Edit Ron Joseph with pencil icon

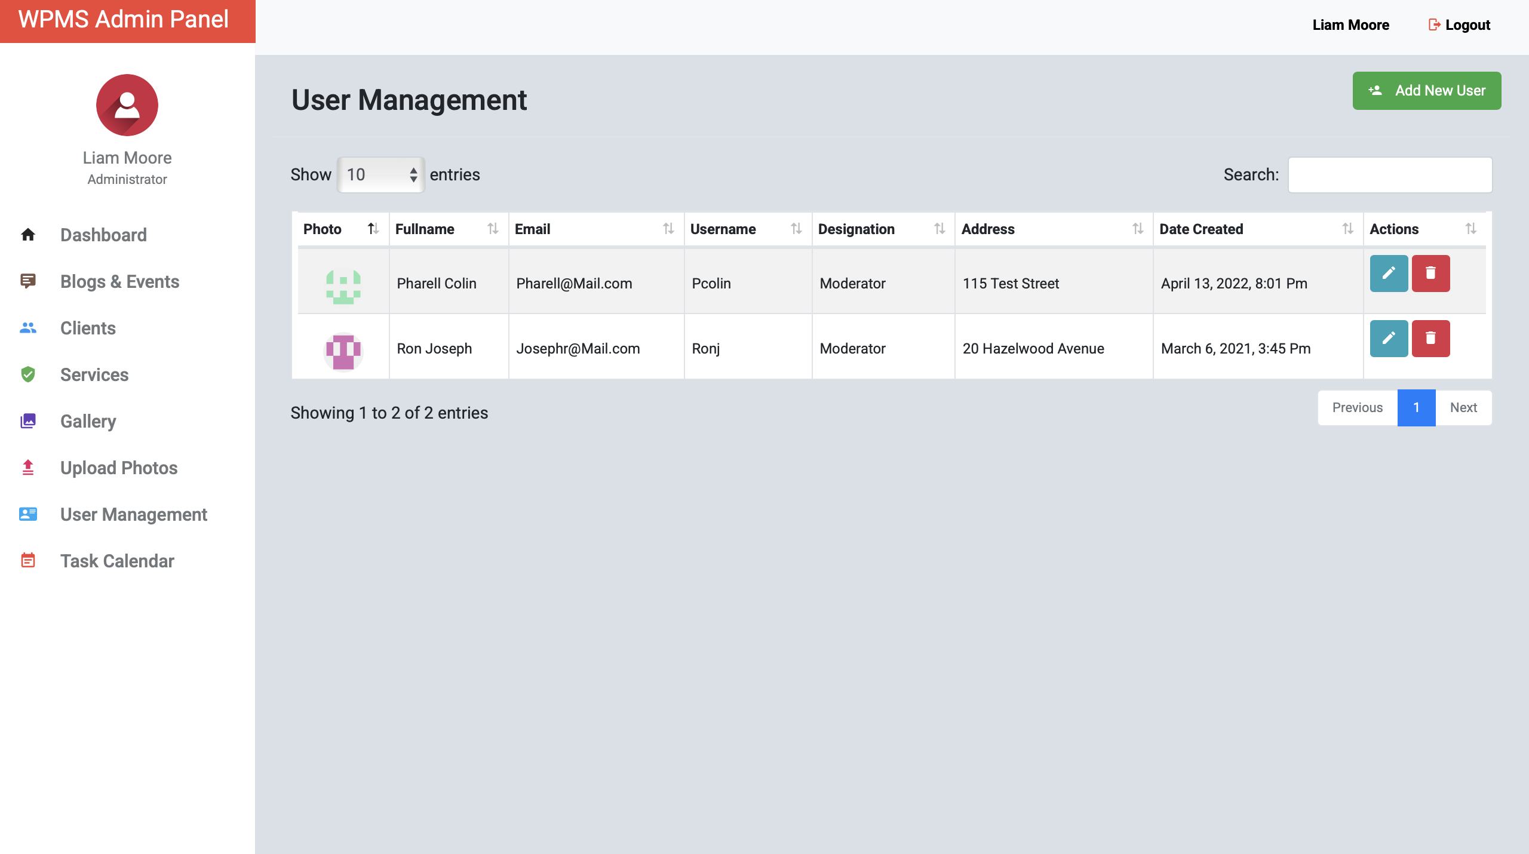click(x=1389, y=339)
